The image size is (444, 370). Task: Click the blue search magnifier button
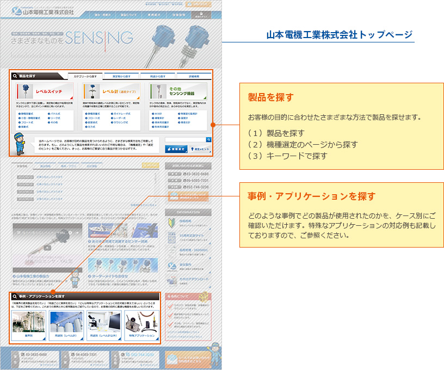click(209, 140)
